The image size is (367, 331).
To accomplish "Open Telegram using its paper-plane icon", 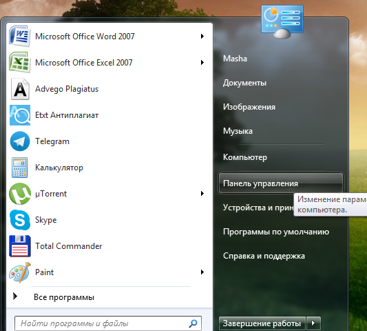I will (20, 141).
